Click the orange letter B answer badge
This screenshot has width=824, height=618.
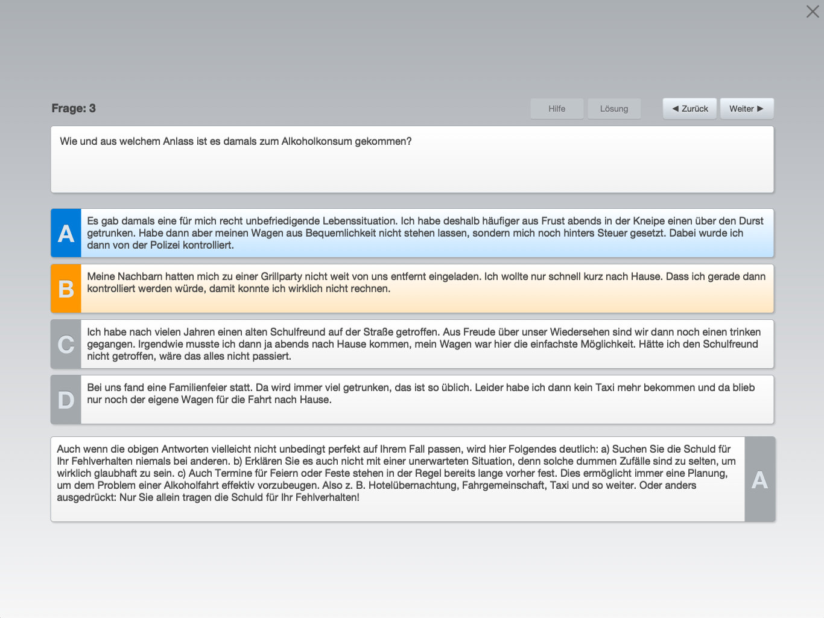tap(66, 288)
